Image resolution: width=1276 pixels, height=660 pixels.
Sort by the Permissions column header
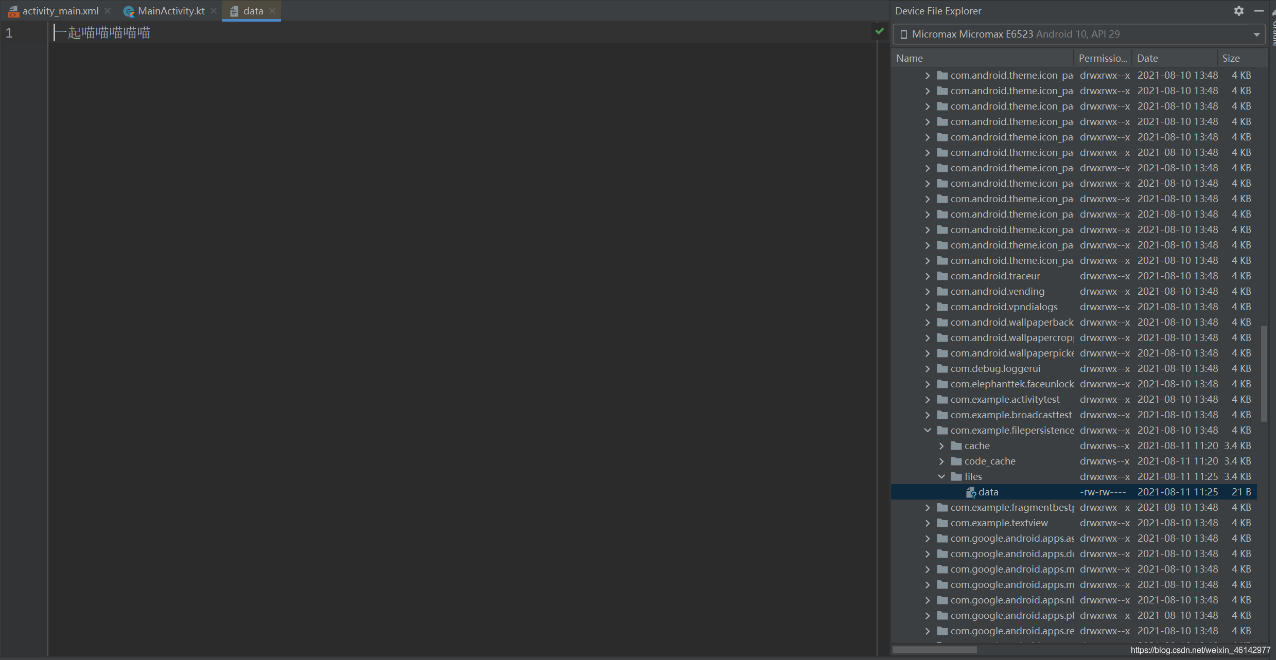click(1103, 58)
